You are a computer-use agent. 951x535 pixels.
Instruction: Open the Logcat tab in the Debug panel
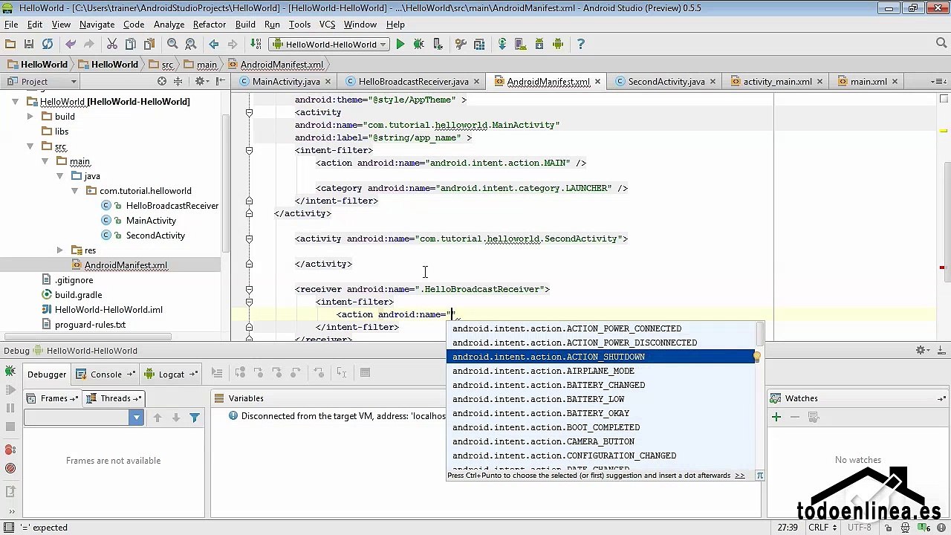[171, 374]
